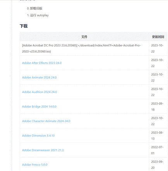Open Adobe Animate 2024 24.0 link
The image size is (168, 171).
point(39,78)
